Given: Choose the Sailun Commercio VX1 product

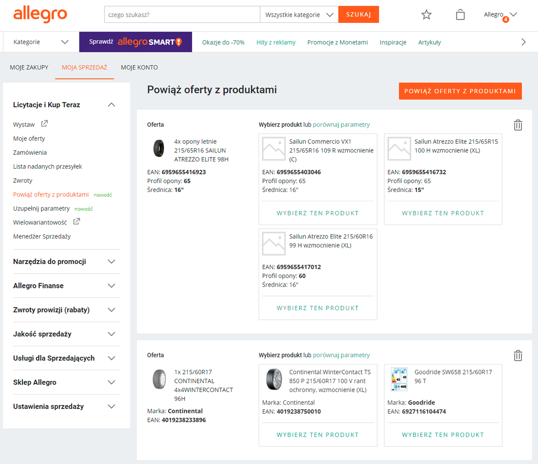Looking at the screenshot, I should click(318, 213).
